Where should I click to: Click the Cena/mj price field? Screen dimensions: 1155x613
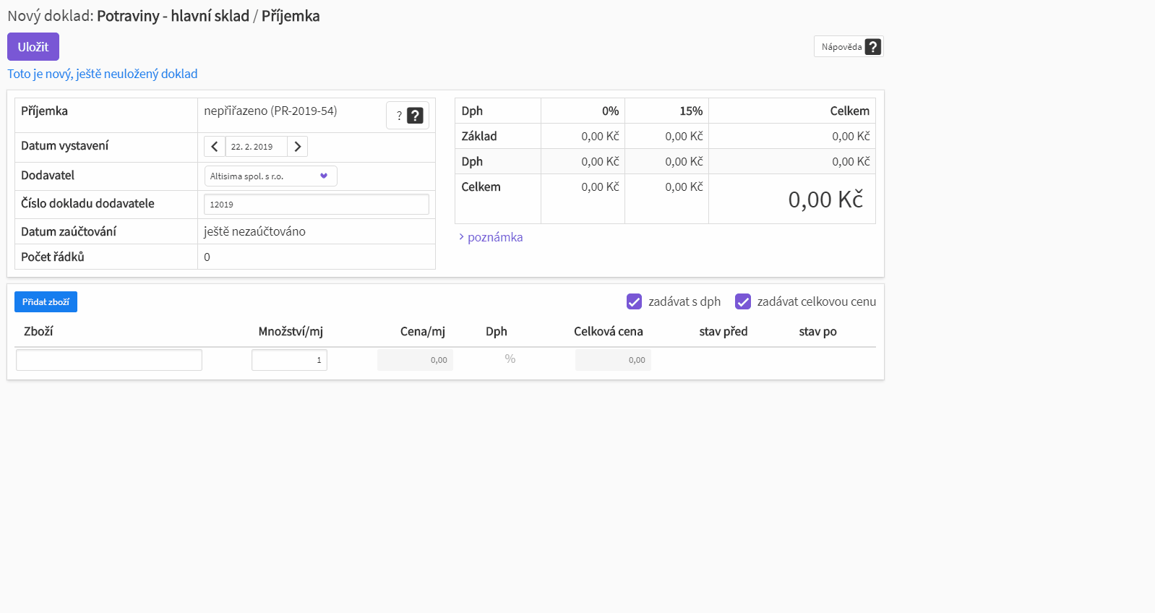click(x=415, y=360)
